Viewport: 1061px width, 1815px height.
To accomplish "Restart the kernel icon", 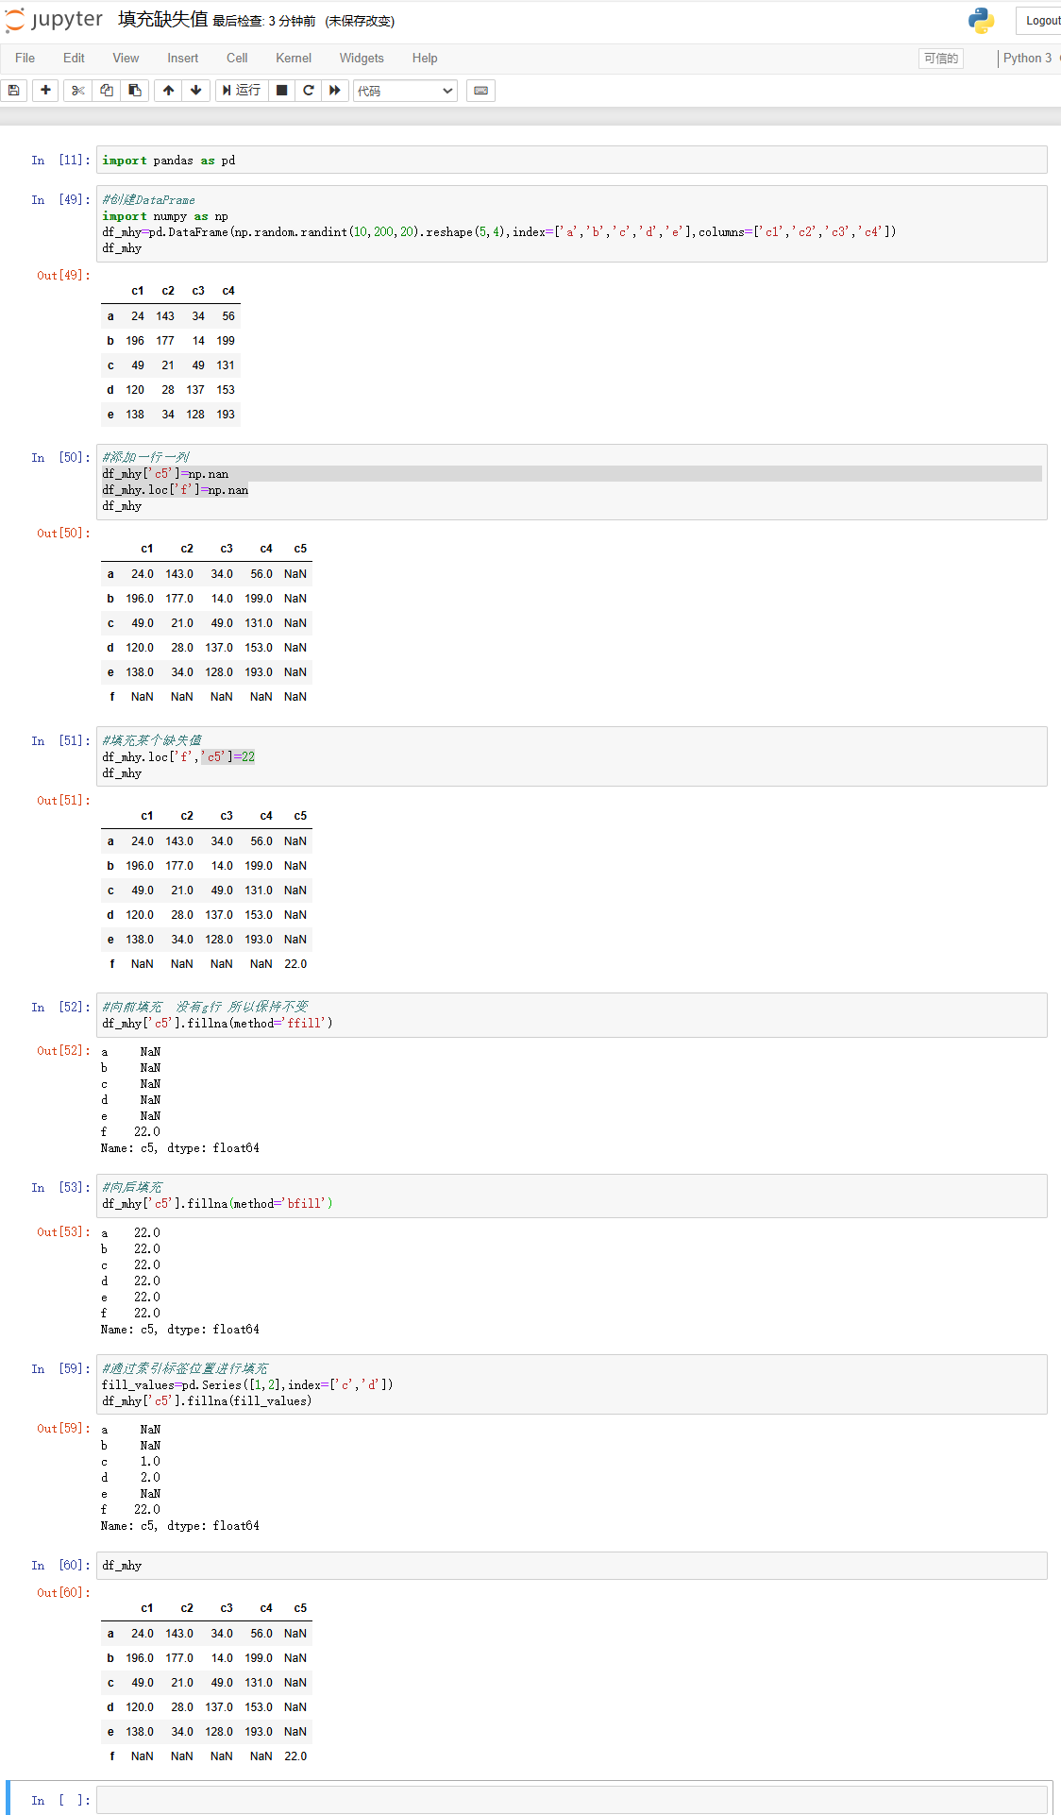I will (309, 91).
